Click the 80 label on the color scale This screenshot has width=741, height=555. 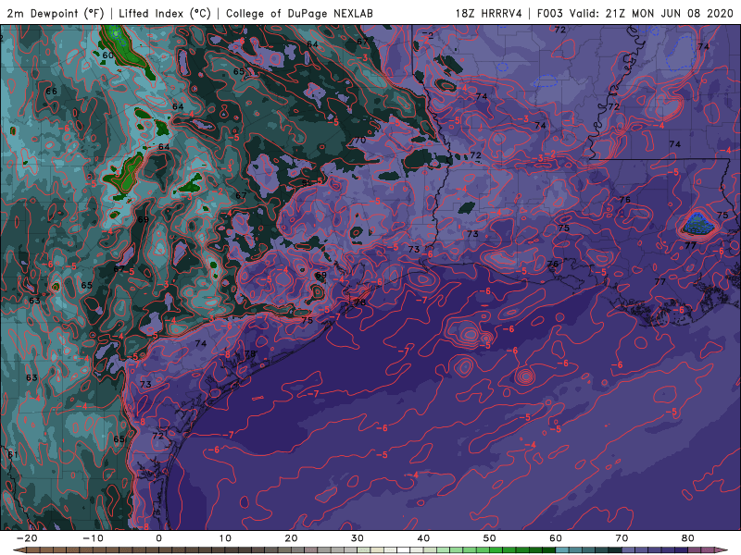tap(688, 538)
